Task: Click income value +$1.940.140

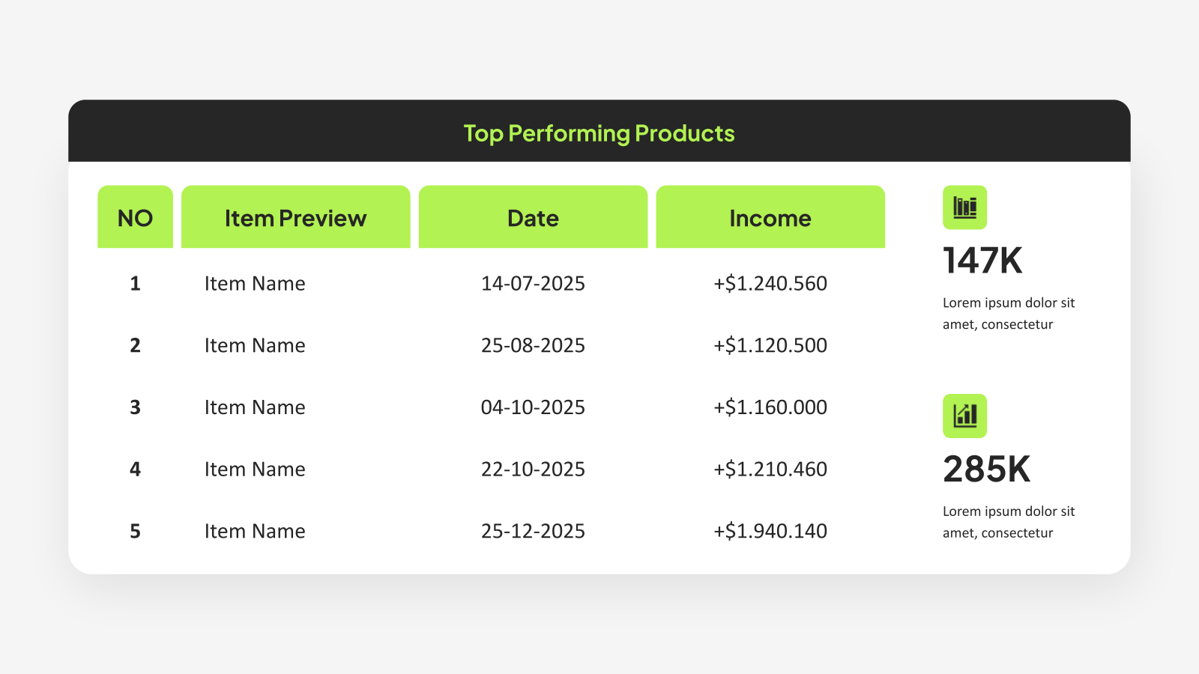Action: pyautogui.click(x=770, y=531)
